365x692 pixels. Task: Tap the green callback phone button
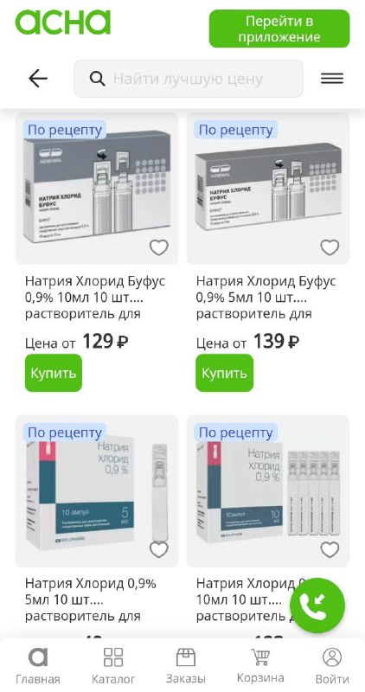(317, 605)
